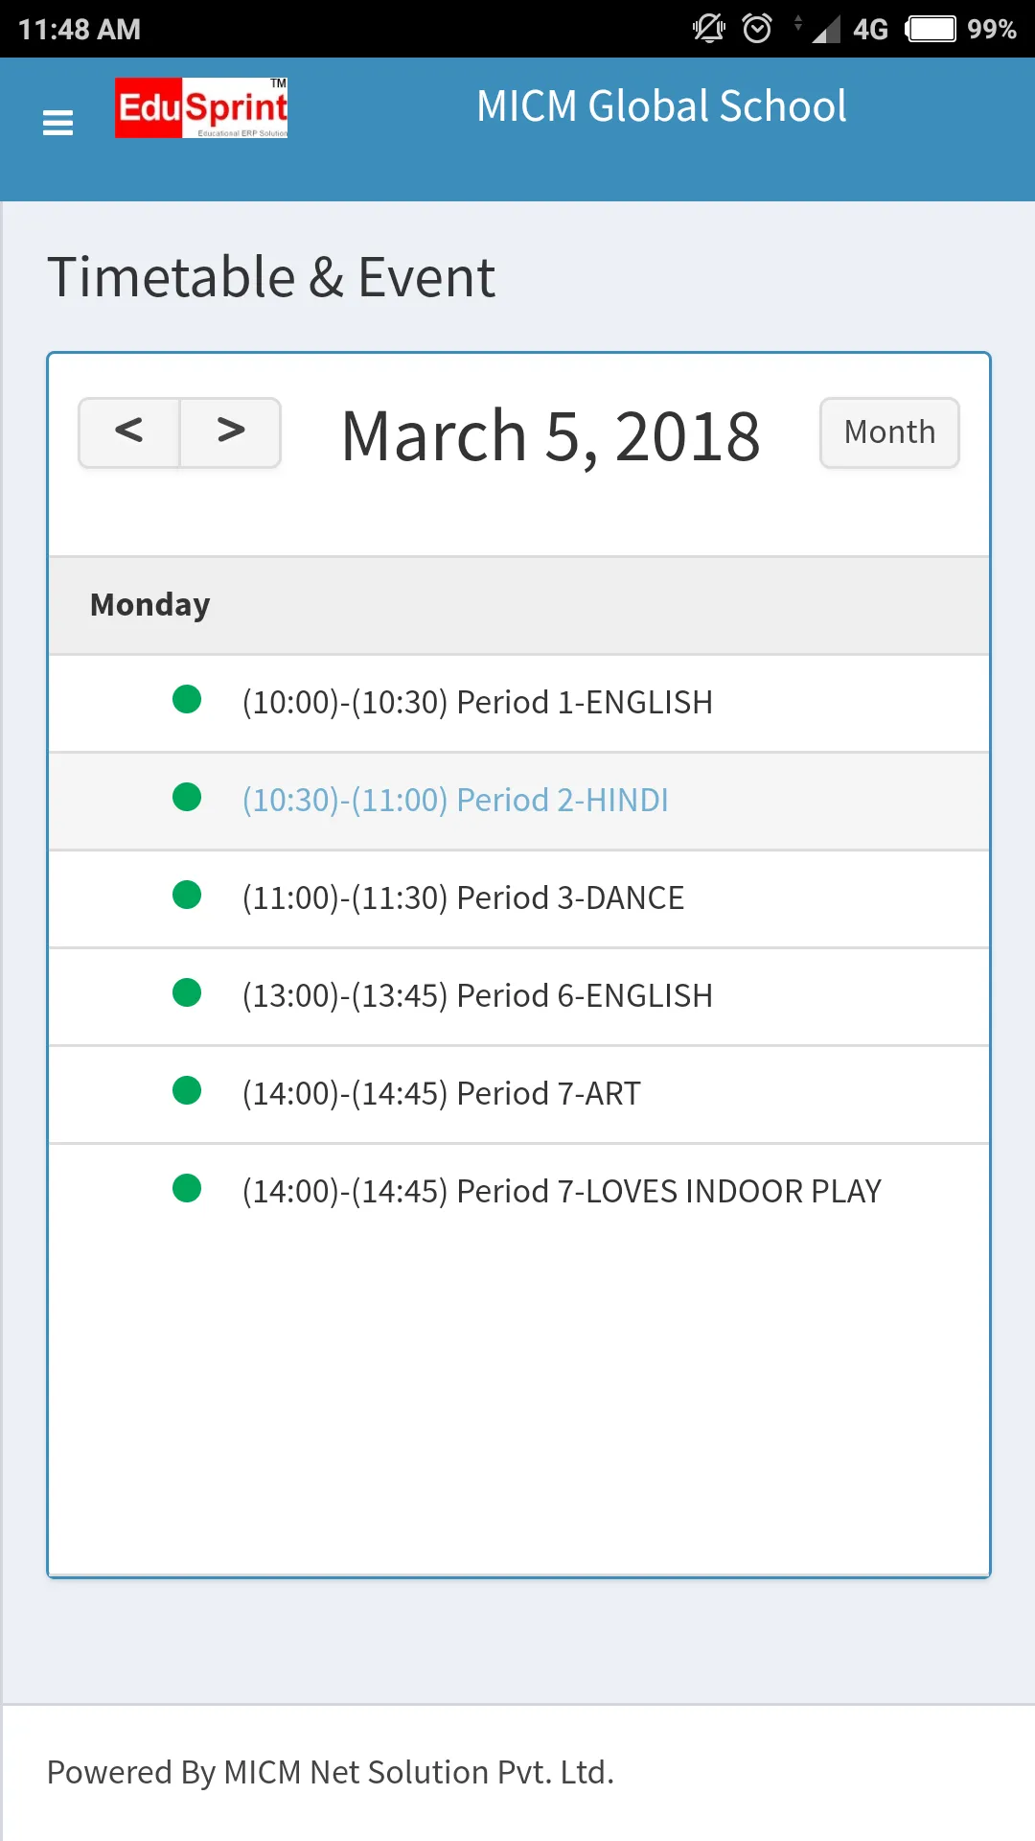Open Period 7-LOVES INDOOR PLAY entry
The height and width of the screenshot is (1841, 1035).
point(561,1191)
